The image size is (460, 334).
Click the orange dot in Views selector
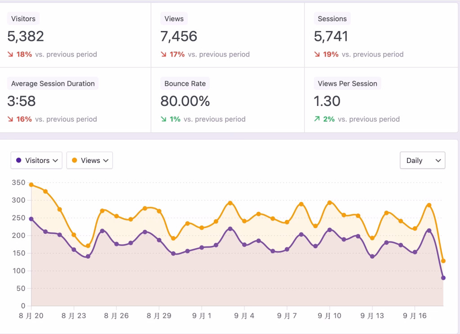click(75, 160)
